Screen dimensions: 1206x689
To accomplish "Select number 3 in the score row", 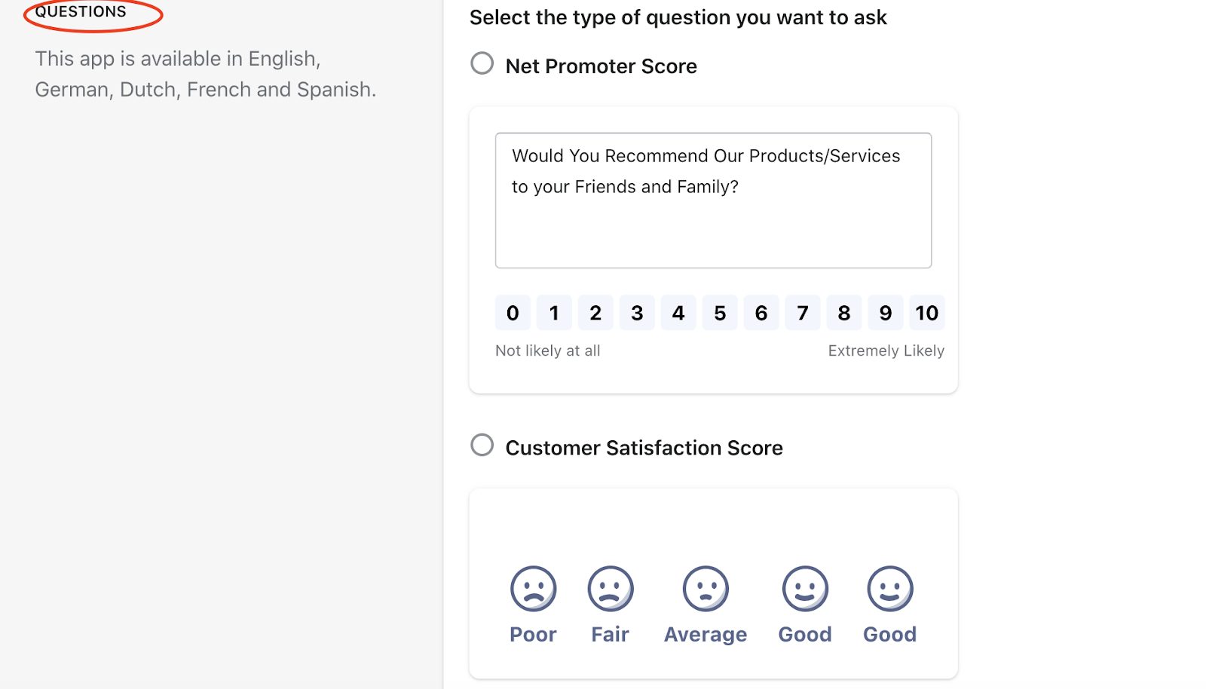I will [637, 313].
